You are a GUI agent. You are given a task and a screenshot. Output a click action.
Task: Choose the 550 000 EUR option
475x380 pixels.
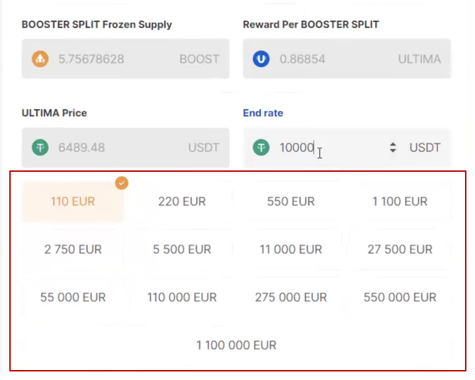(x=400, y=297)
